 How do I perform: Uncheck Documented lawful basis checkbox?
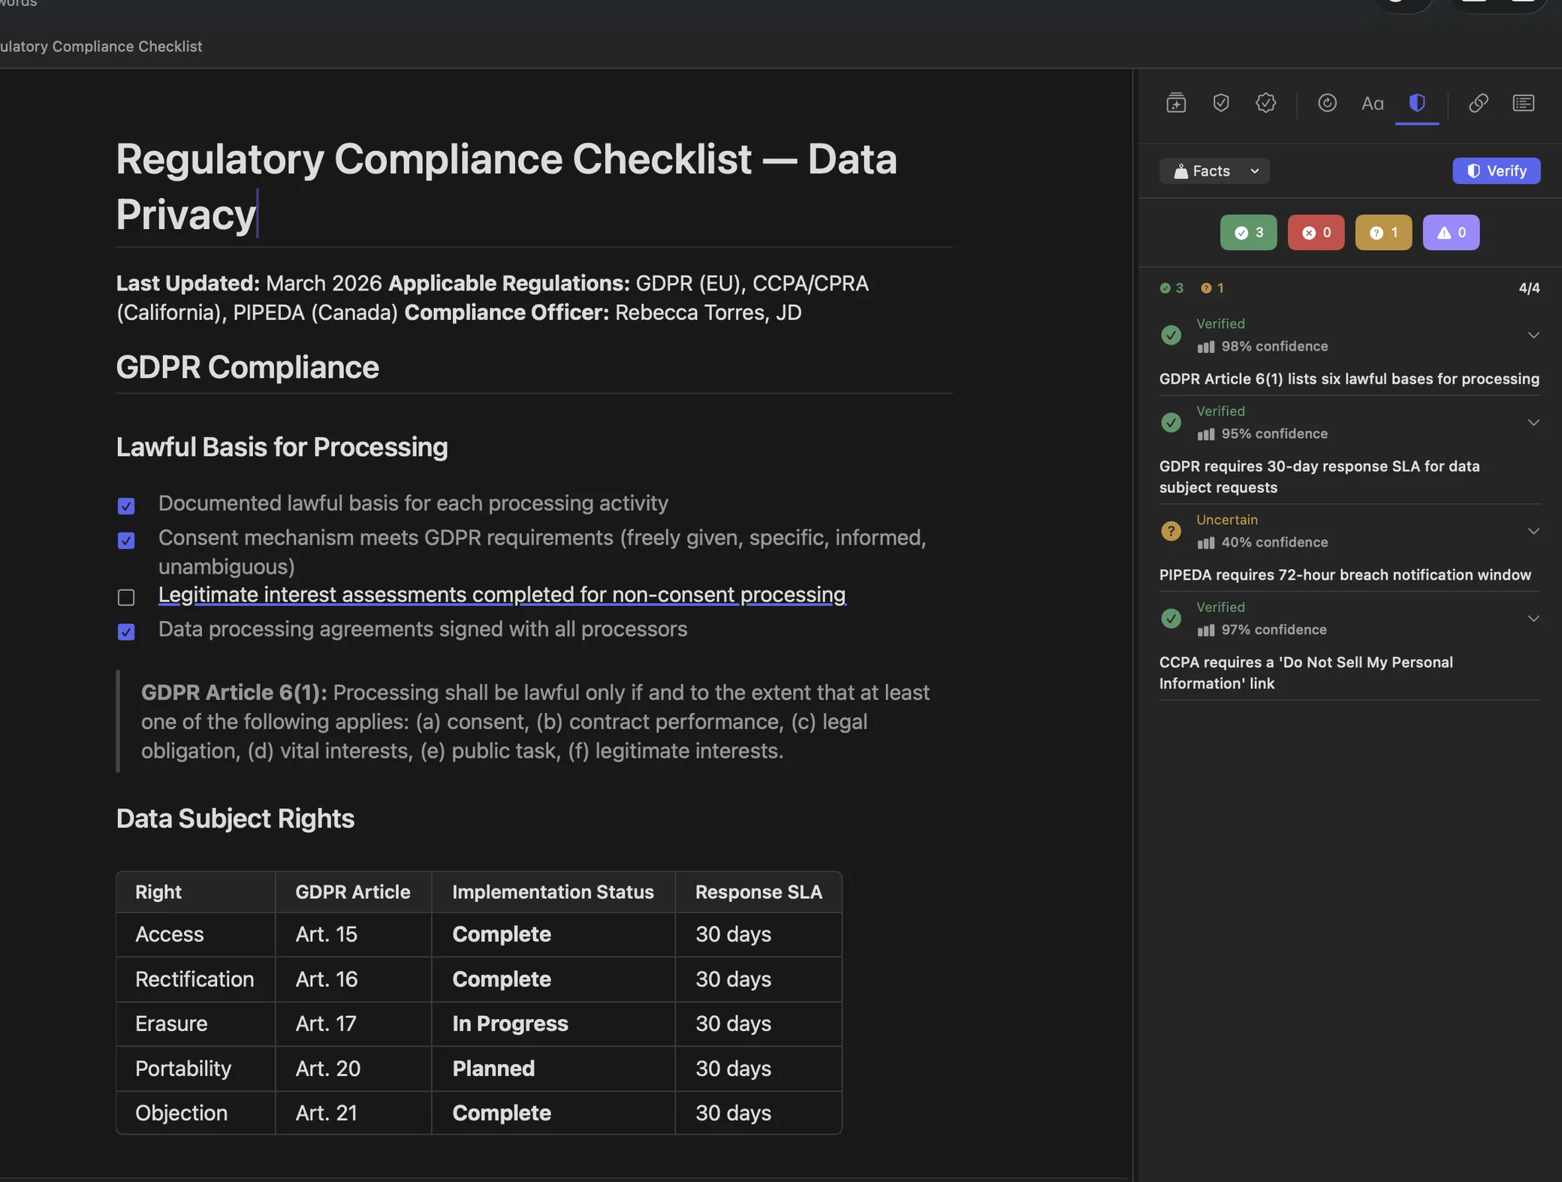pyautogui.click(x=126, y=506)
